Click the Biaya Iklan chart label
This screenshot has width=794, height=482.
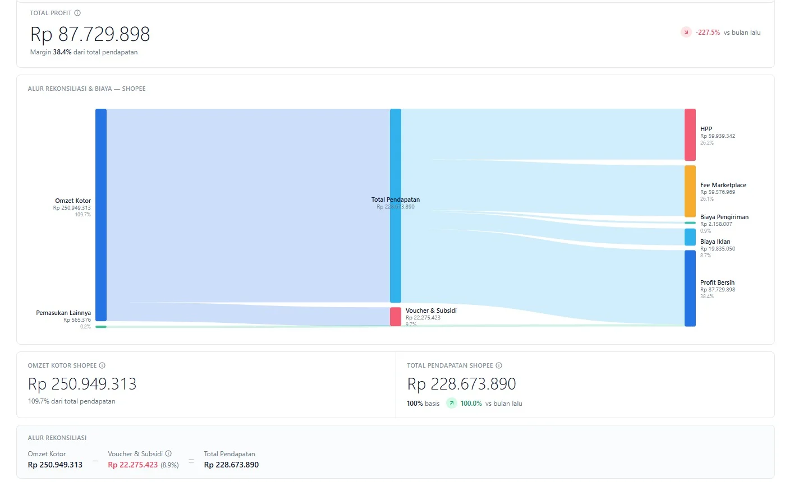coord(715,242)
